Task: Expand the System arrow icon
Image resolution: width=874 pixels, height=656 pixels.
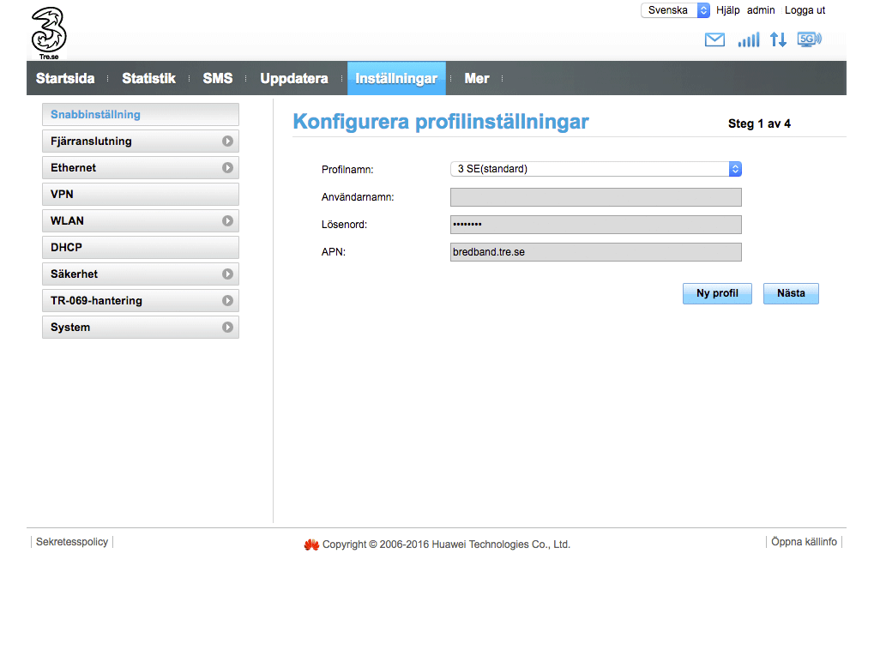Action: 227,328
